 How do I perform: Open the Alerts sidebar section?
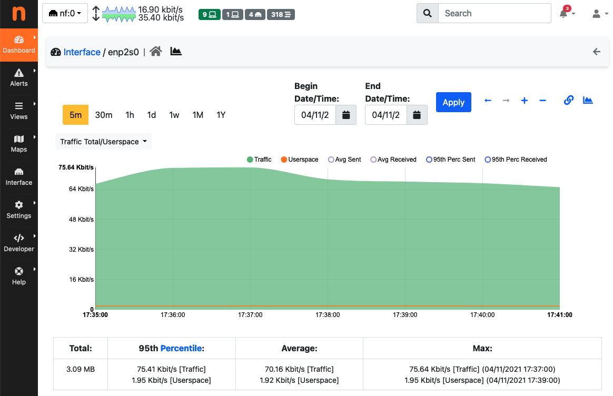tap(19, 78)
